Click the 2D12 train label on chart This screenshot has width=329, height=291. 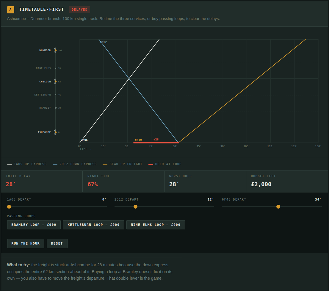click(x=104, y=42)
